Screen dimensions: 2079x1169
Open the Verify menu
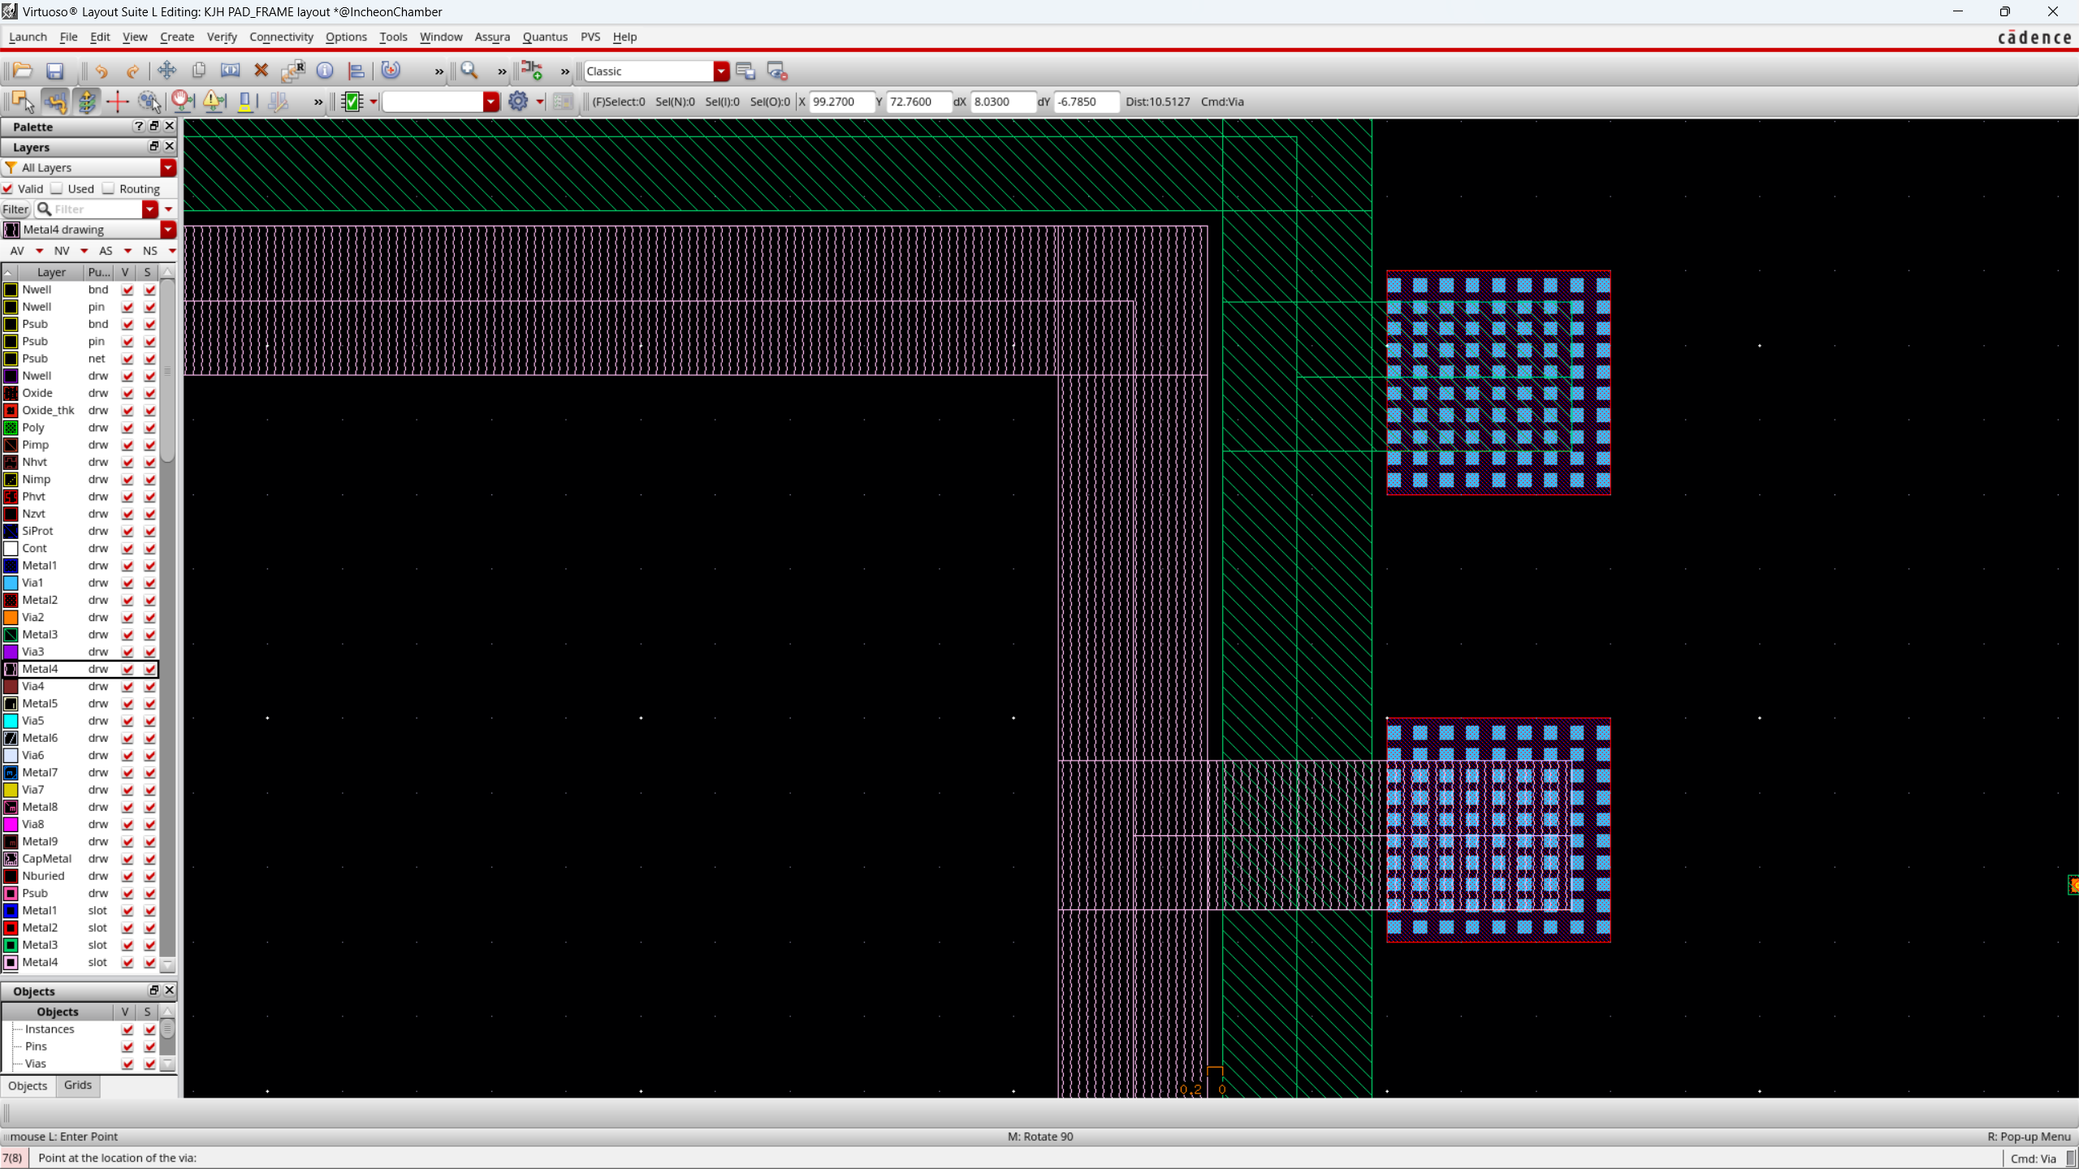pyautogui.click(x=221, y=37)
